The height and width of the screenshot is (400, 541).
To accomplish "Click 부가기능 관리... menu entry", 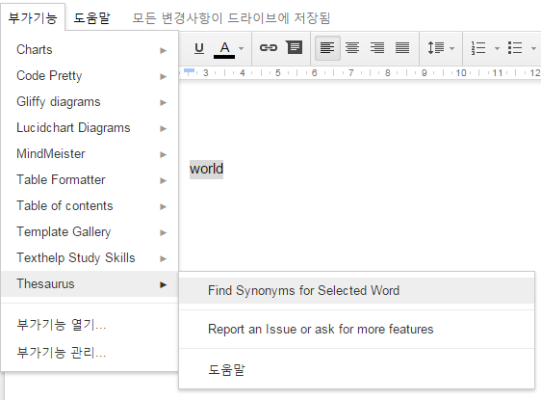I will click(x=90, y=353).
